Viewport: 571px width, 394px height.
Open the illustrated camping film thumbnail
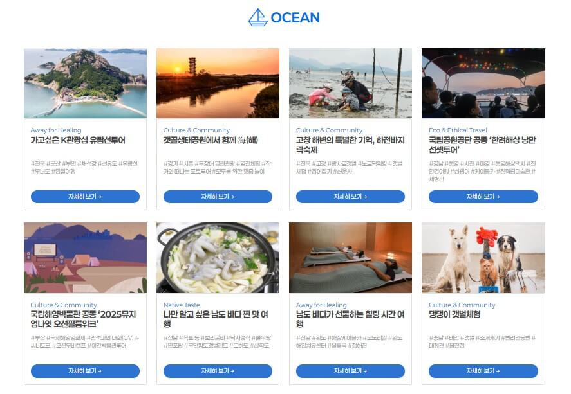85,258
